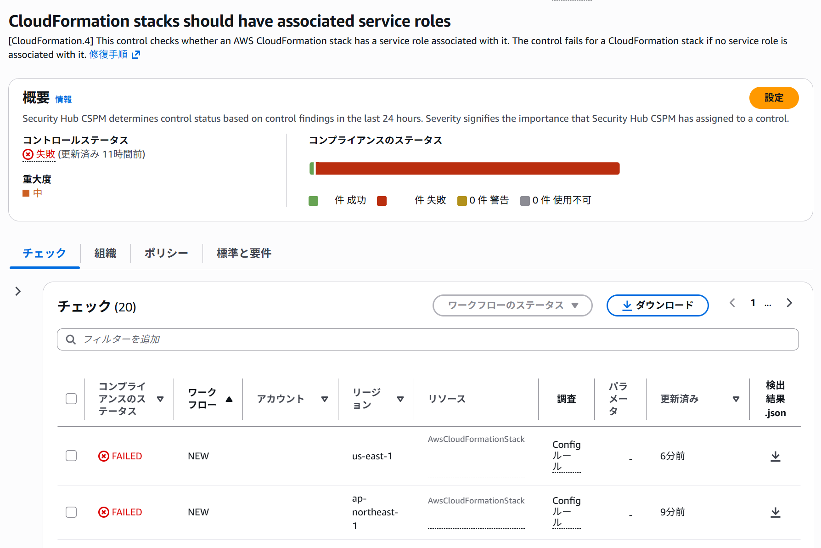
Task: Click the ダウンロード button
Action: (658, 305)
